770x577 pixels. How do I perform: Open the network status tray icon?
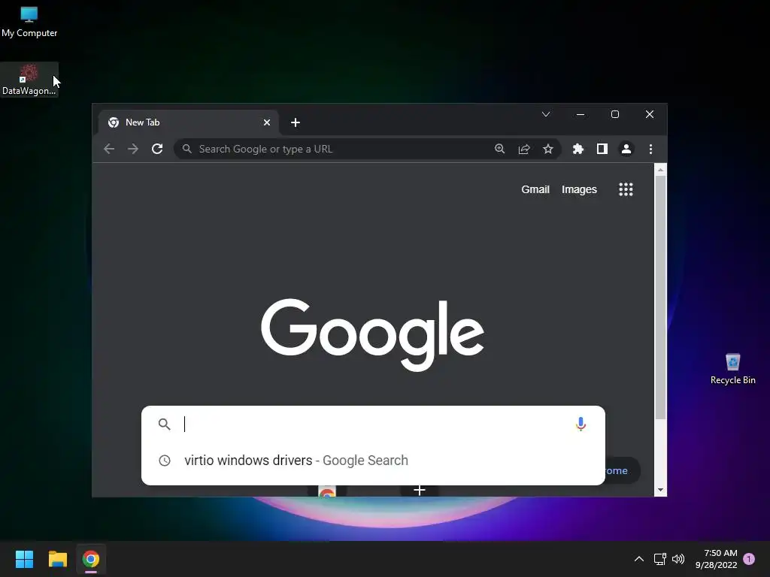(659, 559)
